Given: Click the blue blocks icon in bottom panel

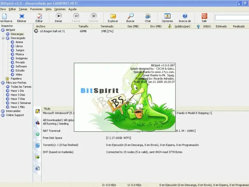Looking at the screenshot, I should (x=37, y=145).
